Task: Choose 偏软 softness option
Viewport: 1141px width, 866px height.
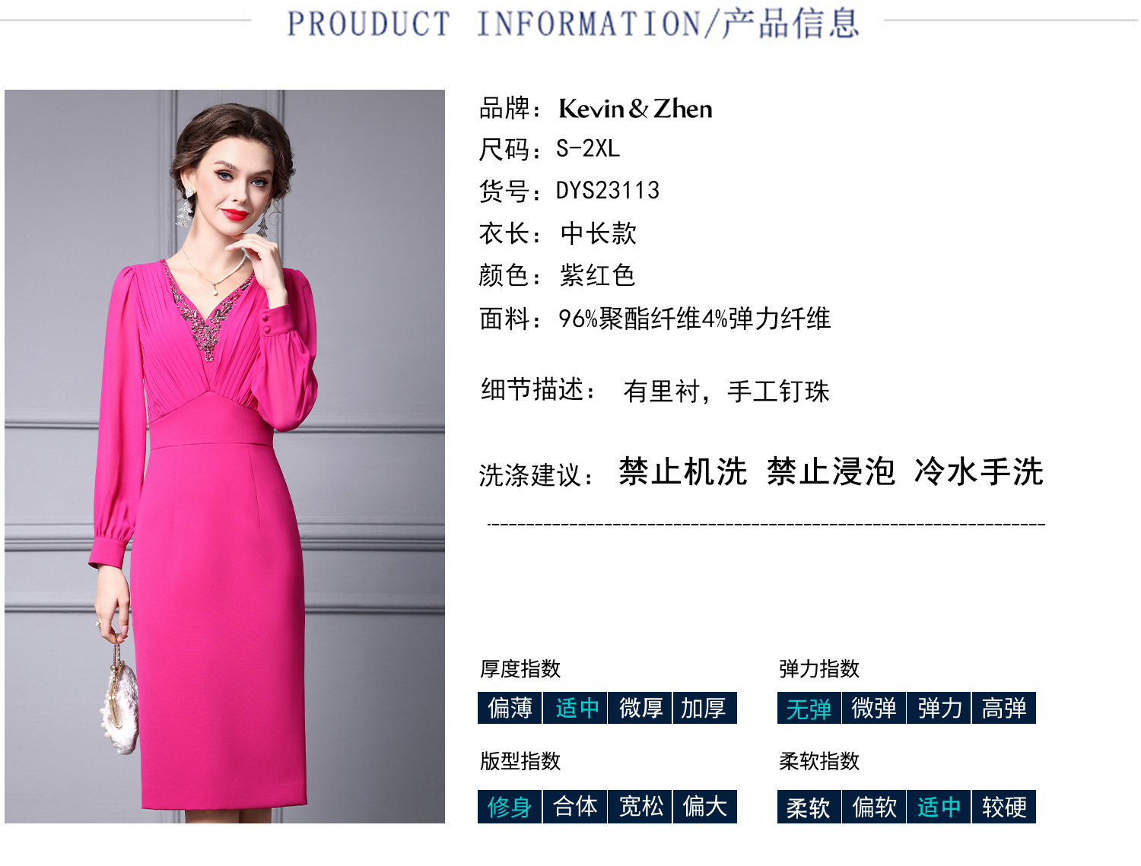Action: [x=874, y=807]
